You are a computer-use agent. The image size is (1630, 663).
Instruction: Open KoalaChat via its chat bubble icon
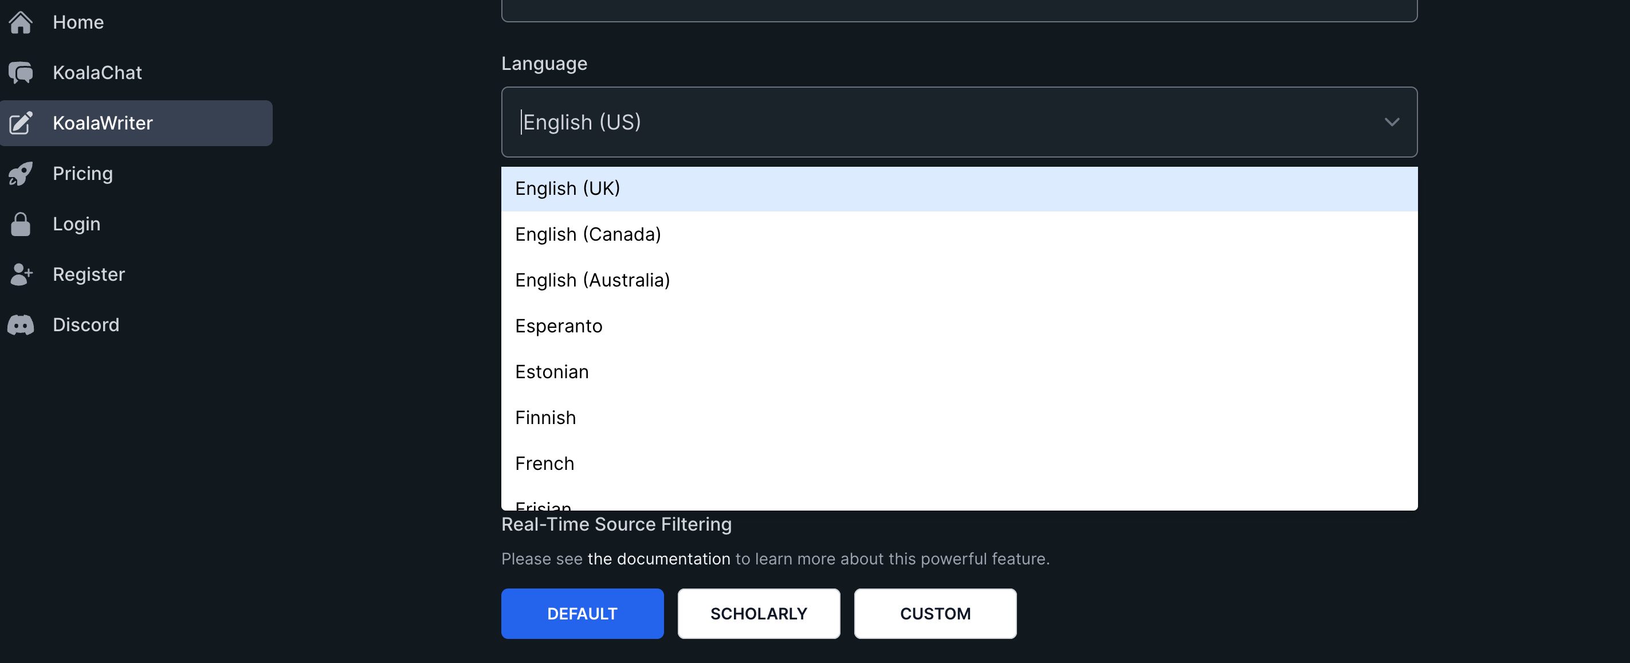coord(20,73)
